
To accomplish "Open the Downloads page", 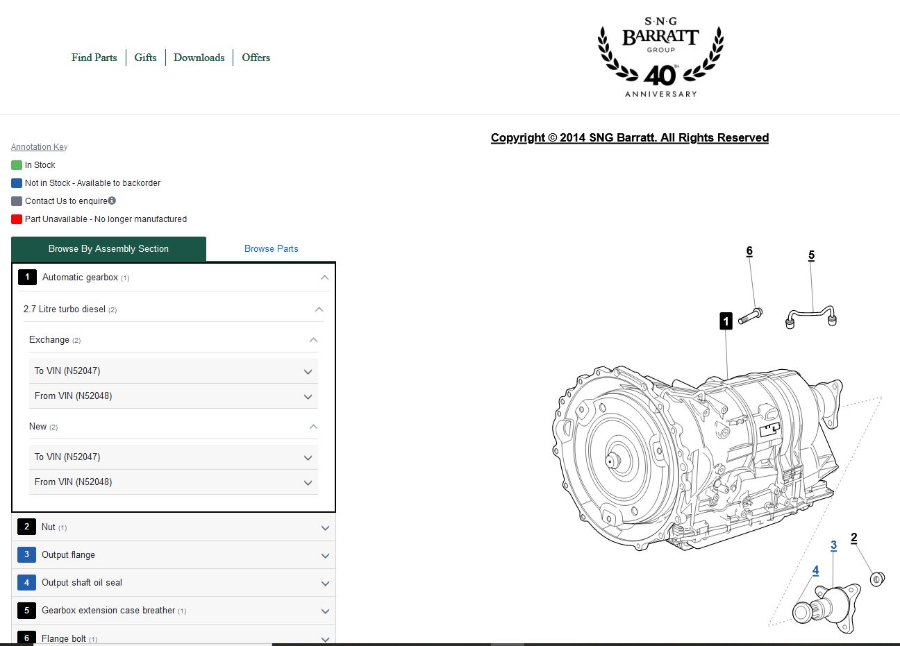I will click(199, 58).
